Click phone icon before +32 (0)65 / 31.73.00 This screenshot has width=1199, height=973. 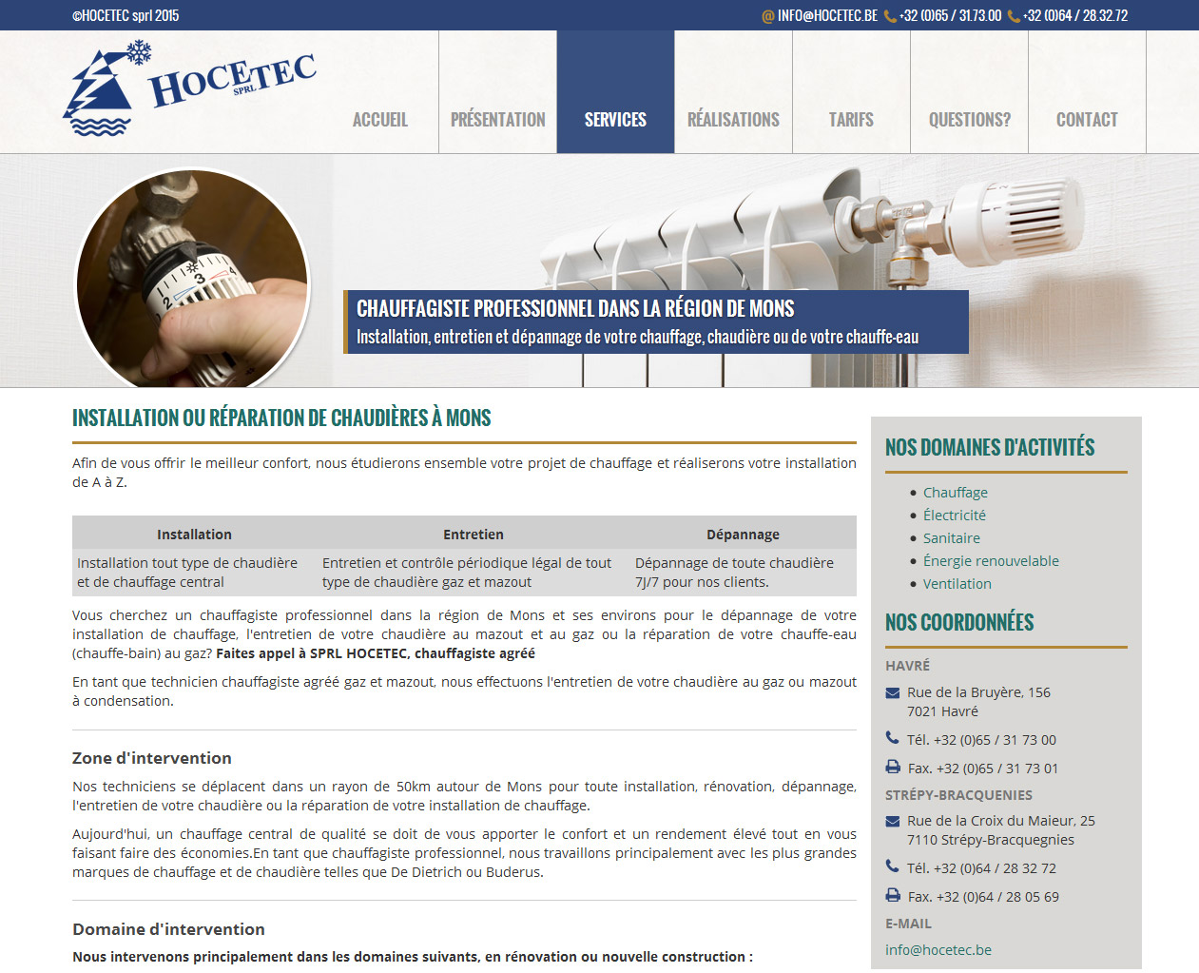click(x=890, y=16)
